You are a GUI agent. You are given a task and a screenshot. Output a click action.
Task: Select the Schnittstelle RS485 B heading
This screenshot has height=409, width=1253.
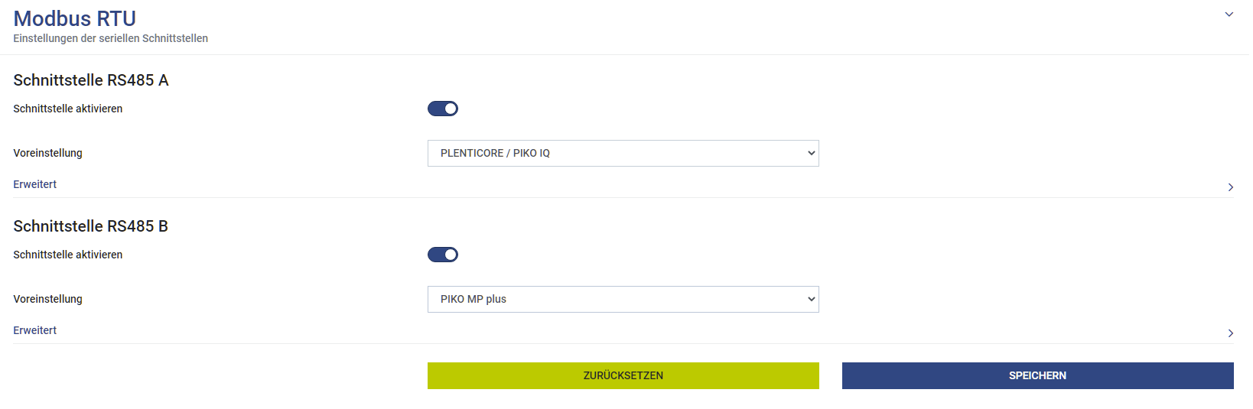(91, 226)
